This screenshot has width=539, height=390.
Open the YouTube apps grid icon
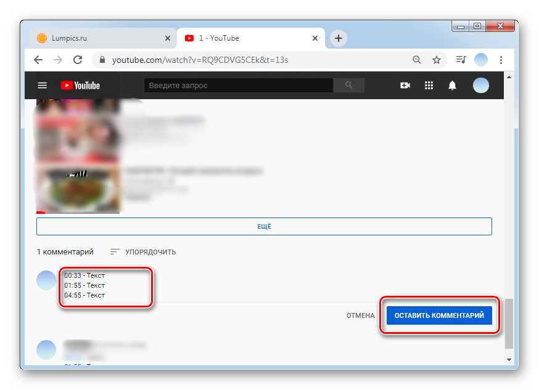[429, 86]
